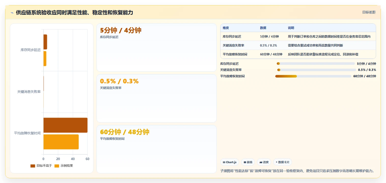The image size is (386, 183).
Task: Click the title 供应链系统验收应同时满足性能
Action: [x=74, y=12]
